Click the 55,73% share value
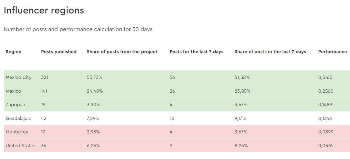Screen dimensions: 350x159 click(94, 78)
